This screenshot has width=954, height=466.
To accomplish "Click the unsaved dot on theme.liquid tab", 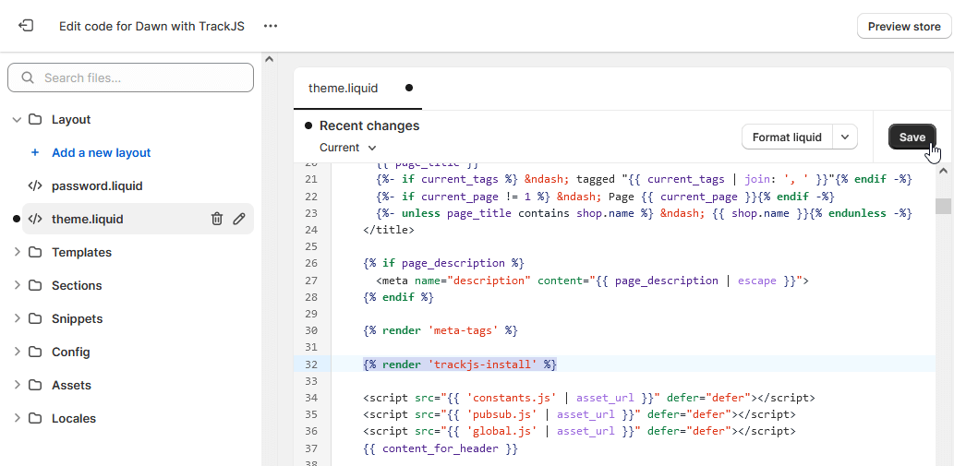I will point(409,88).
